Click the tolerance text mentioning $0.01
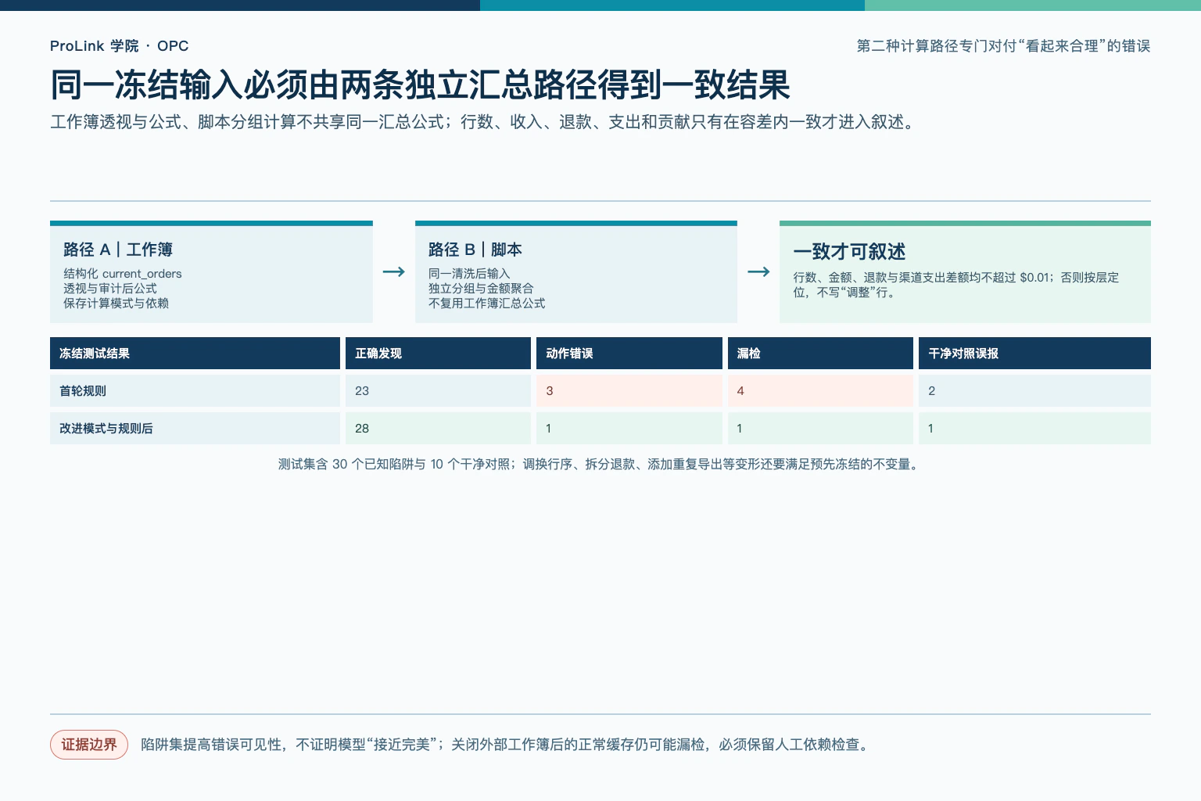1201x801 pixels. click(x=956, y=285)
